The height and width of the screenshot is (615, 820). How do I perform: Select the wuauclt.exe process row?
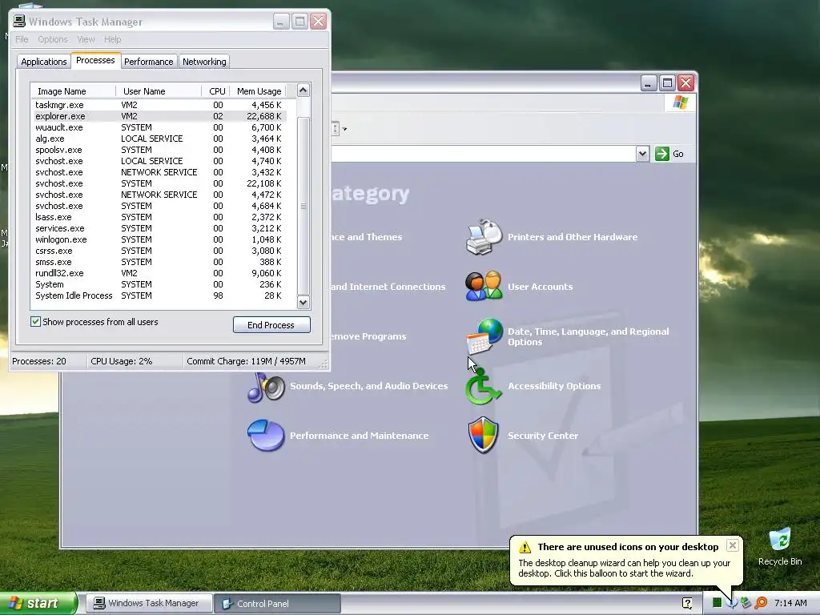pyautogui.click(x=159, y=127)
